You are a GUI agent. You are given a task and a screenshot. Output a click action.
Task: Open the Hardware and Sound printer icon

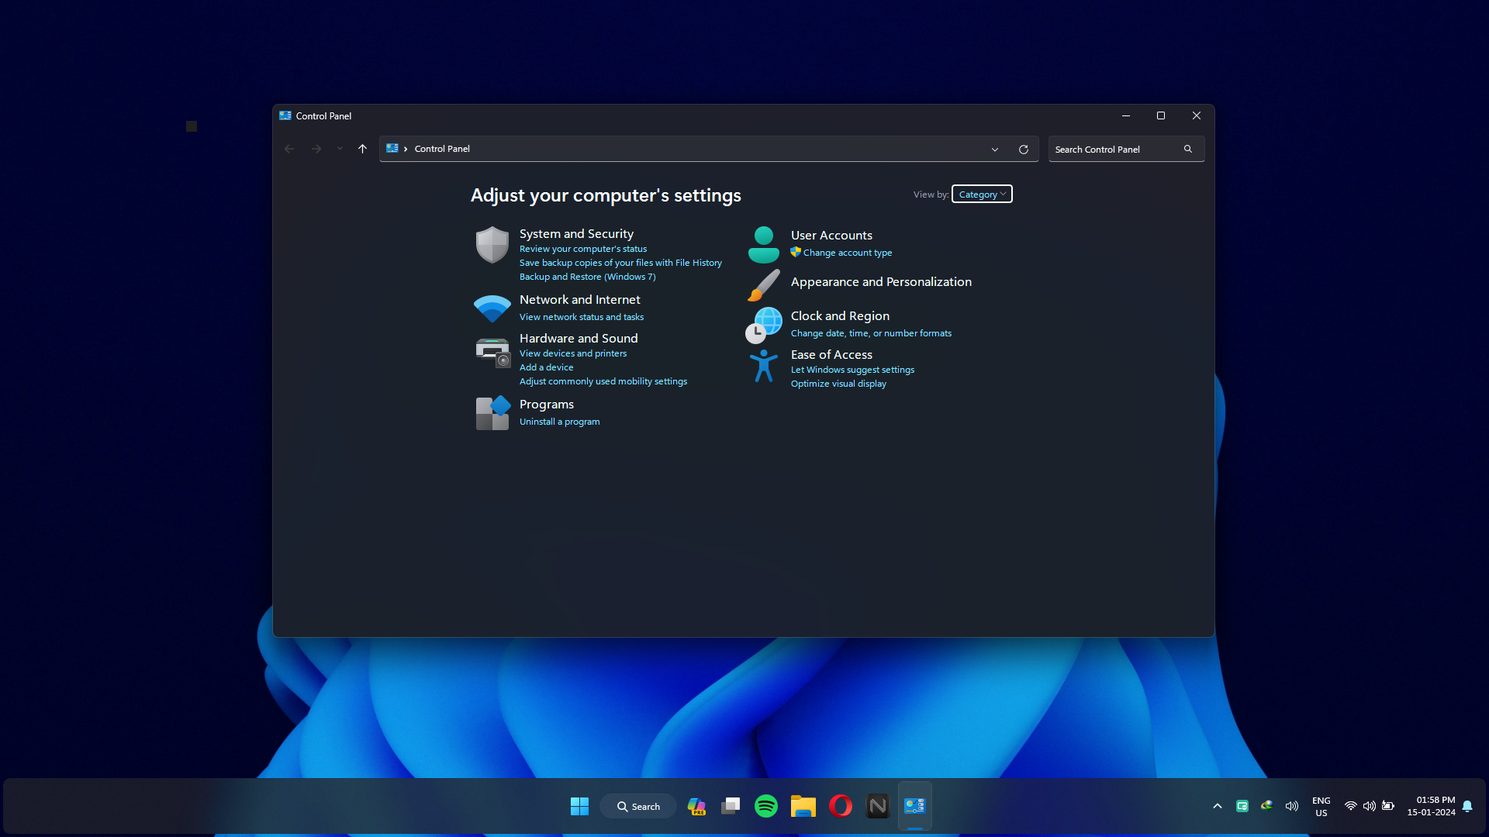492,352
